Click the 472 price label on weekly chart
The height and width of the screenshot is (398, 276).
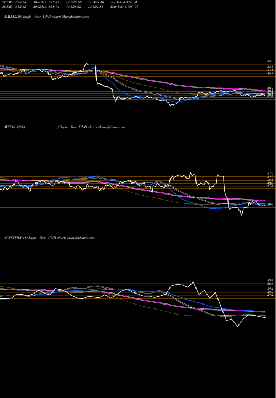(270, 186)
